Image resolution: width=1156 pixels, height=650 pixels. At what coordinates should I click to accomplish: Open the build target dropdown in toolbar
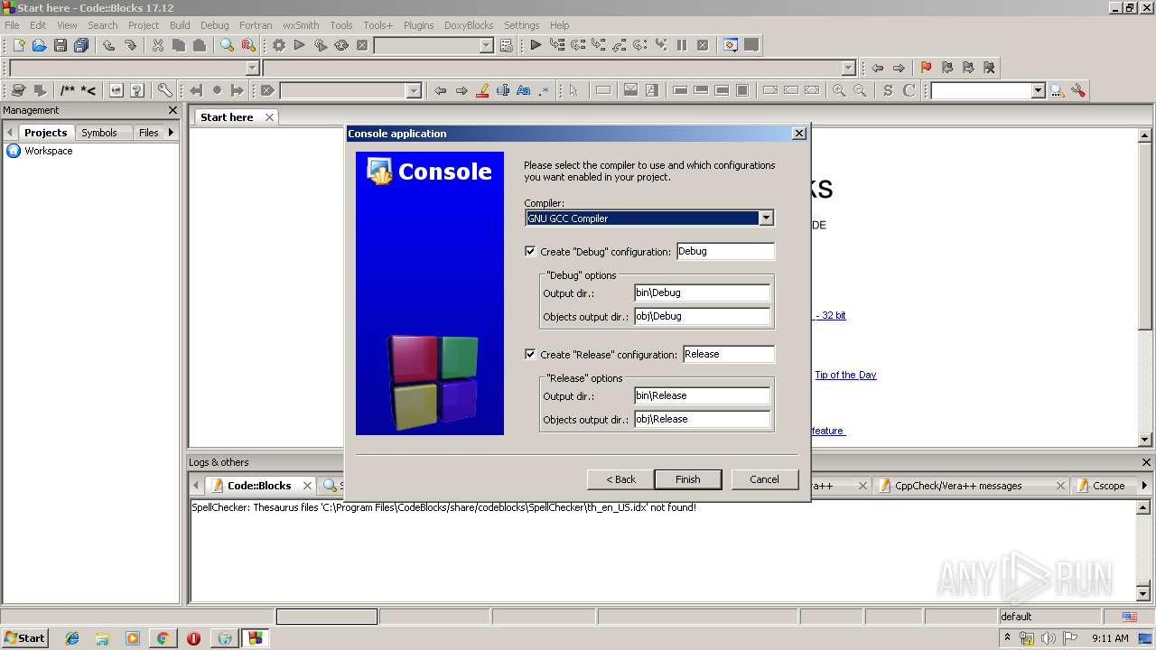pos(486,45)
